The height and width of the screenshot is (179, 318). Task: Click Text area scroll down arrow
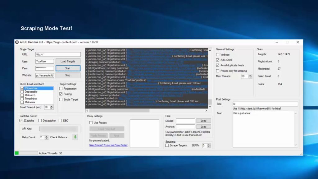(296, 145)
